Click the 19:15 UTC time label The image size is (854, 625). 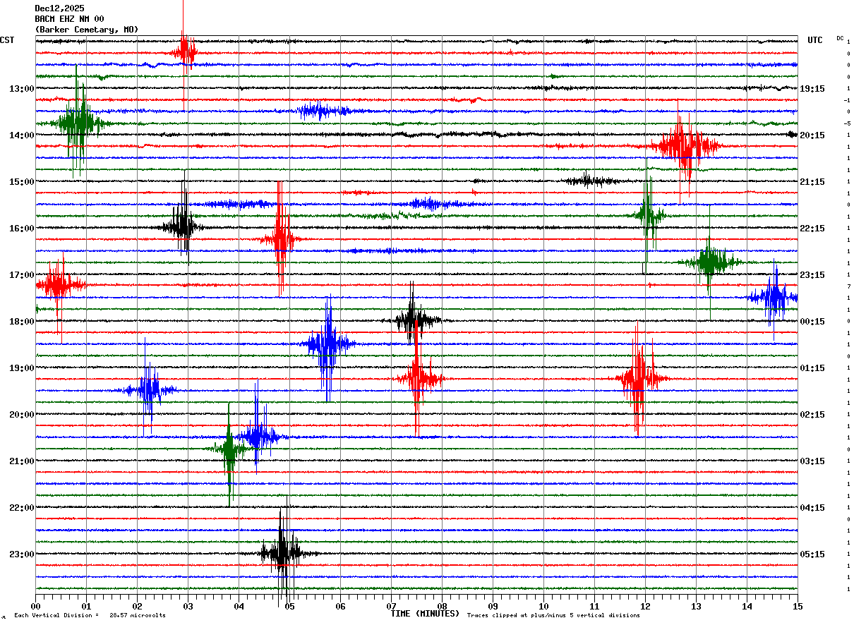coord(812,89)
